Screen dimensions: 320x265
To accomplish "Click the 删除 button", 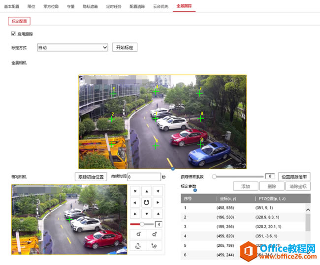I will pyautogui.click(x=272, y=186).
